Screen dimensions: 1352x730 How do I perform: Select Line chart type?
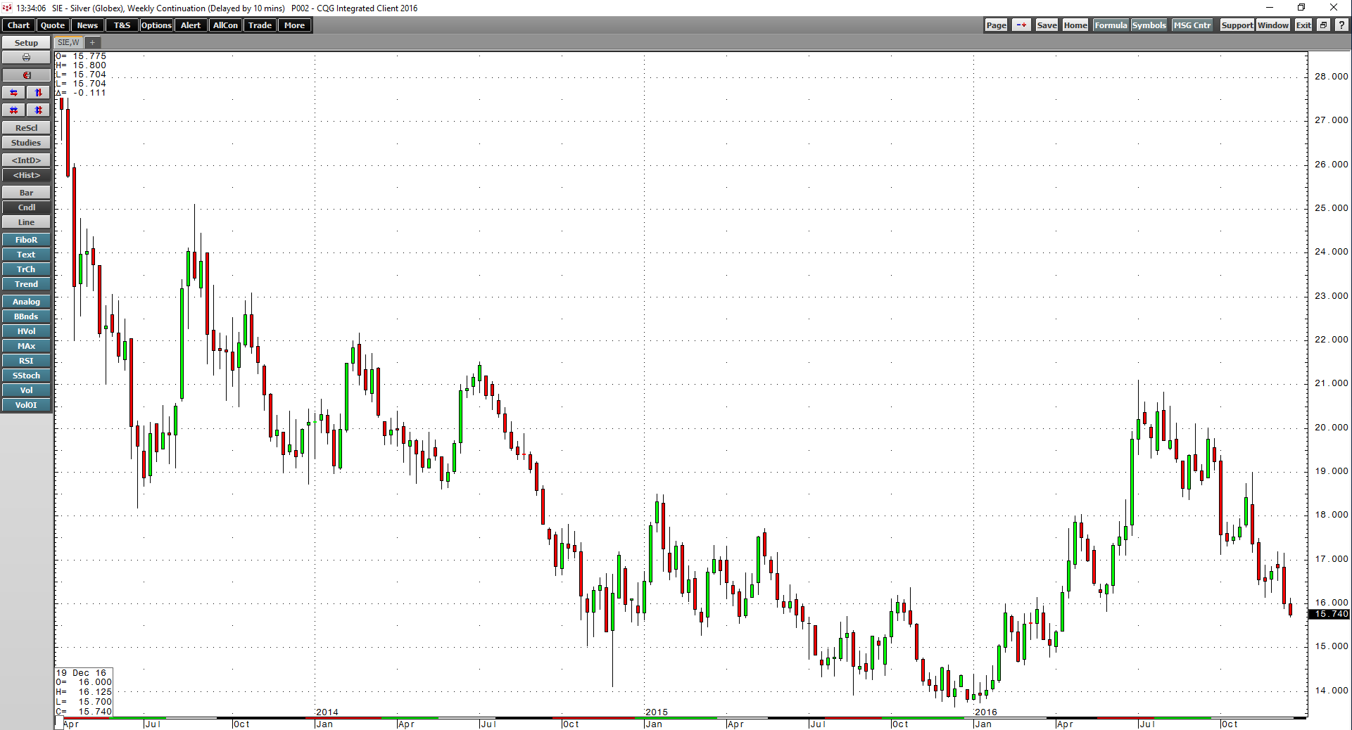[26, 222]
